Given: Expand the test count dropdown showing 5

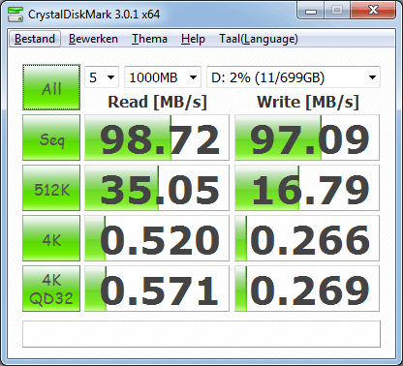Looking at the screenshot, I should click(x=102, y=77).
